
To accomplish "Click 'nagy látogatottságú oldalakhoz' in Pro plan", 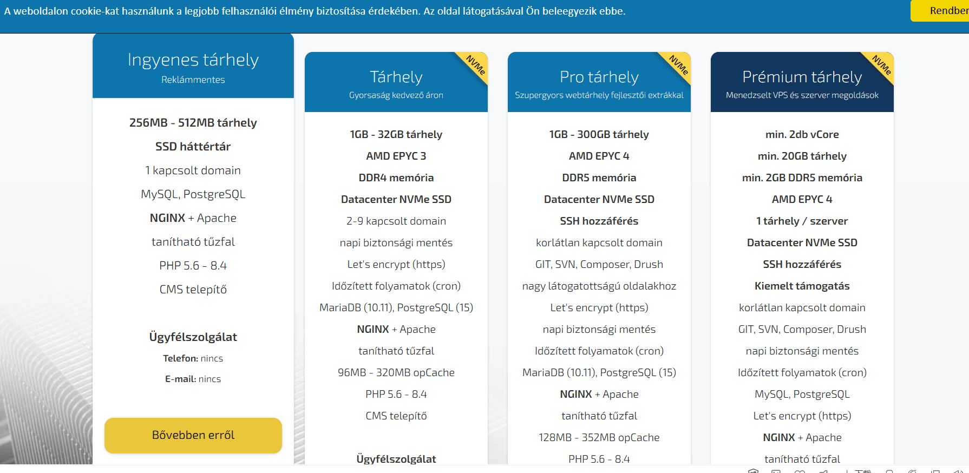I will point(599,286).
